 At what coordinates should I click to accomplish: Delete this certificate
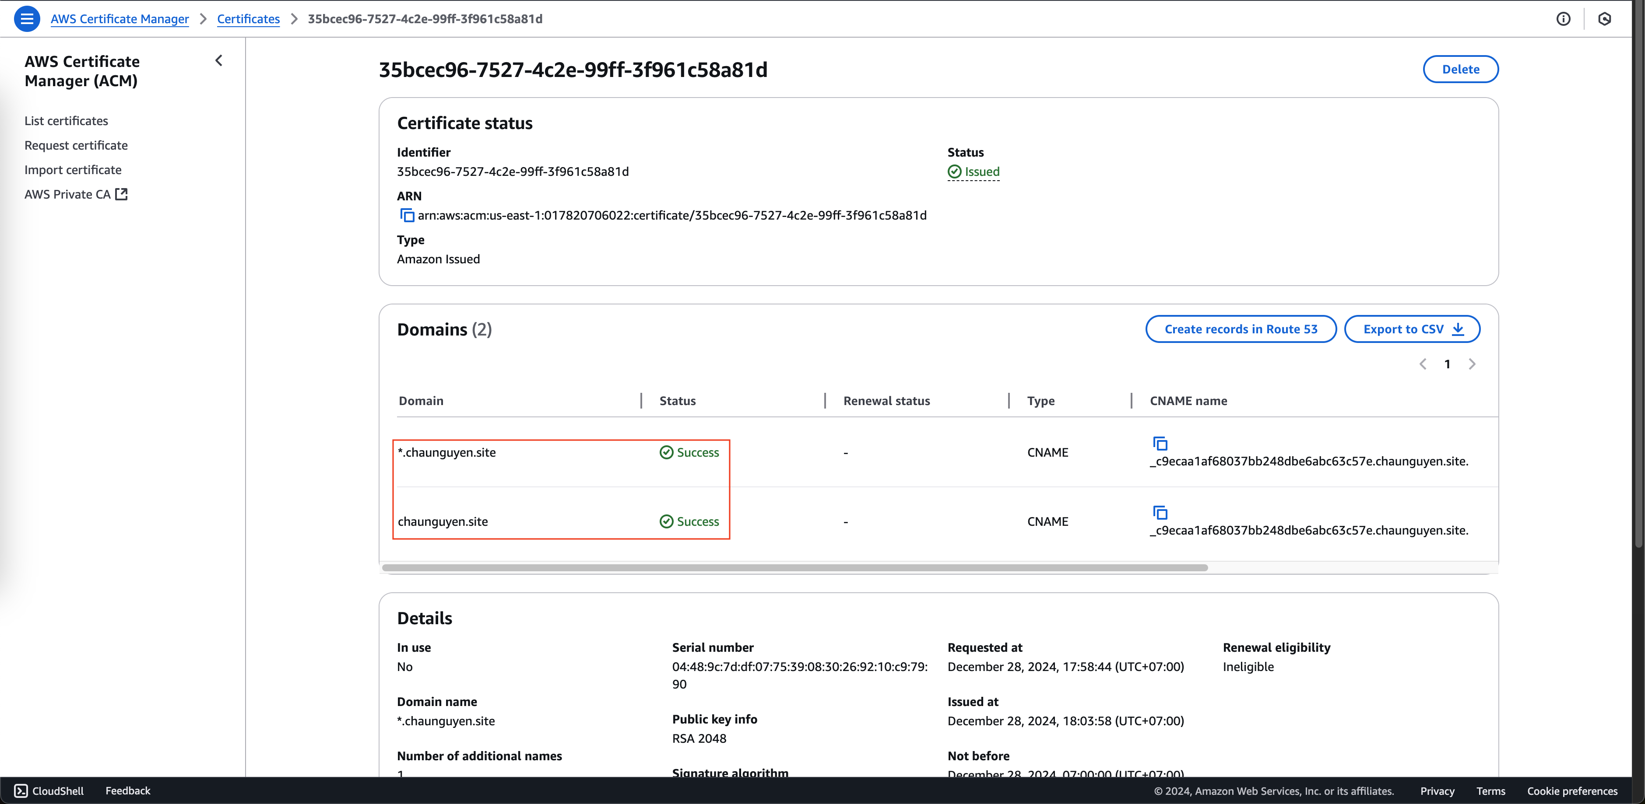coord(1460,69)
